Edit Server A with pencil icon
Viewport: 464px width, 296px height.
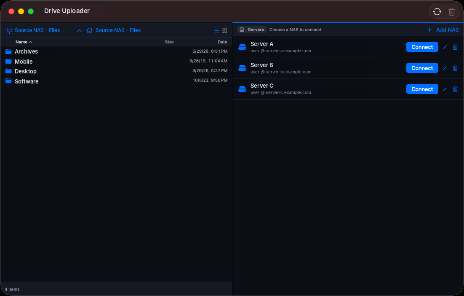[445, 47]
